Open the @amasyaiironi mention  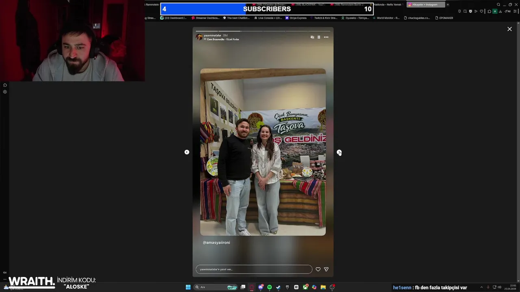(217, 243)
